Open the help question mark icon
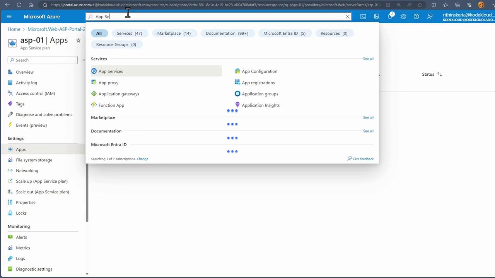The width and height of the screenshot is (495, 278). pos(416,17)
